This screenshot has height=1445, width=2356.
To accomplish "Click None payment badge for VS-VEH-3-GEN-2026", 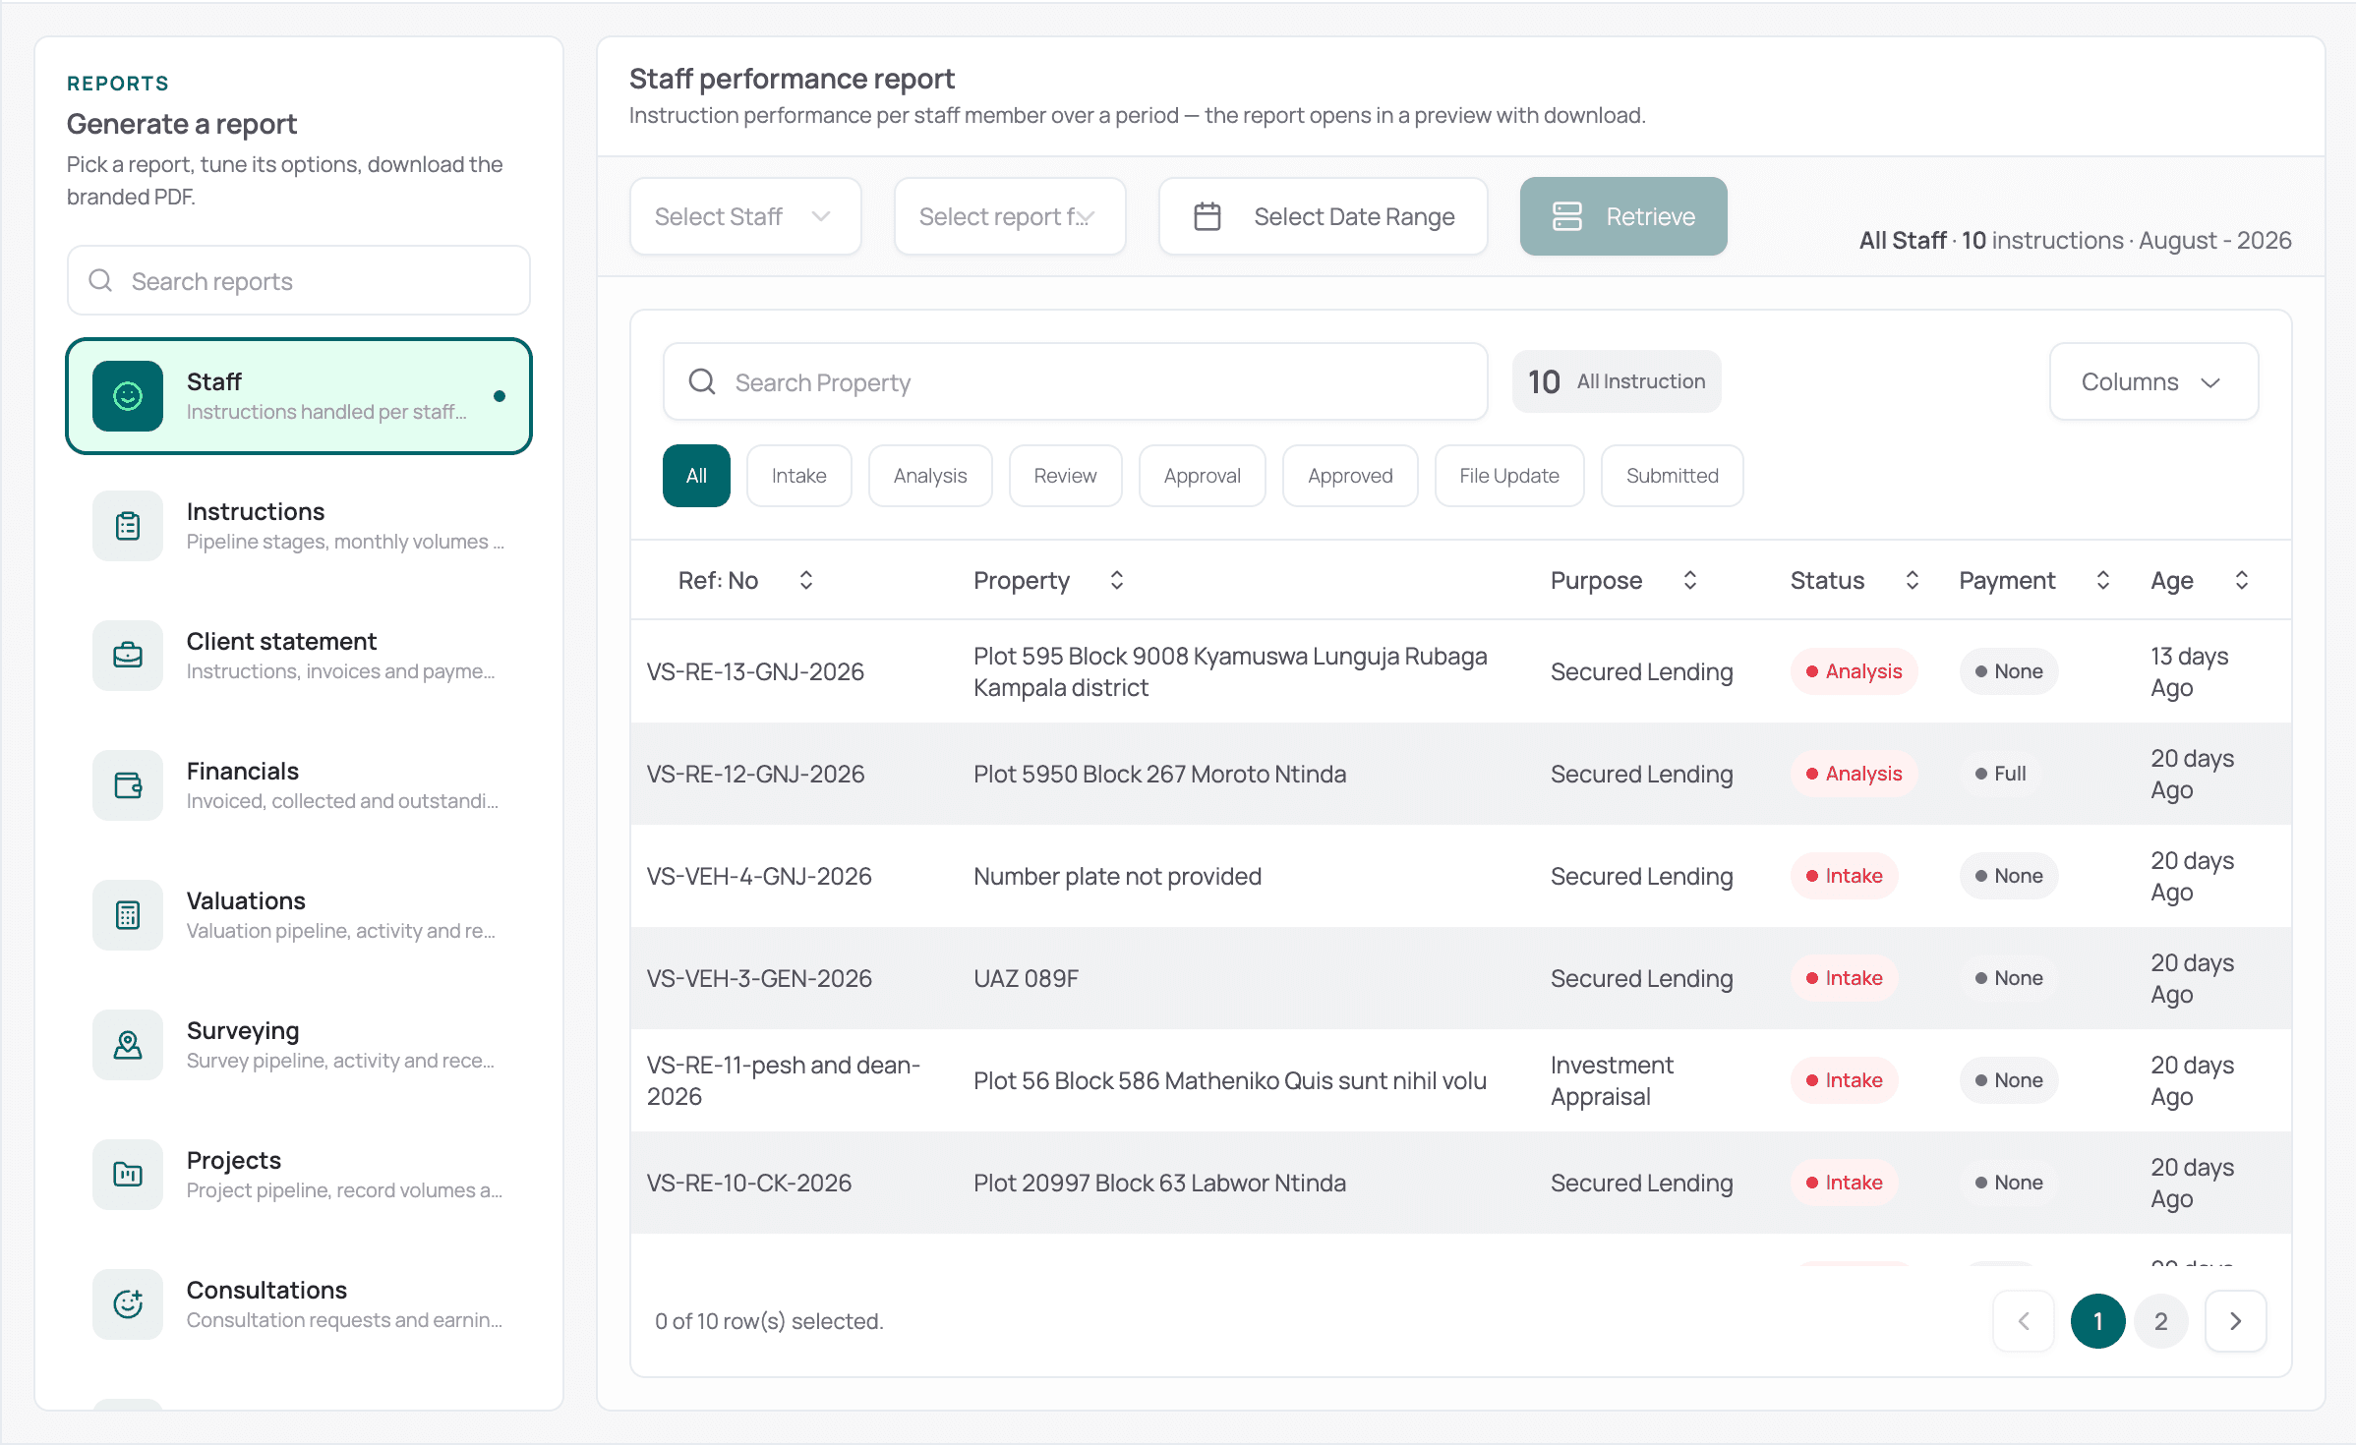I will coord(2008,978).
